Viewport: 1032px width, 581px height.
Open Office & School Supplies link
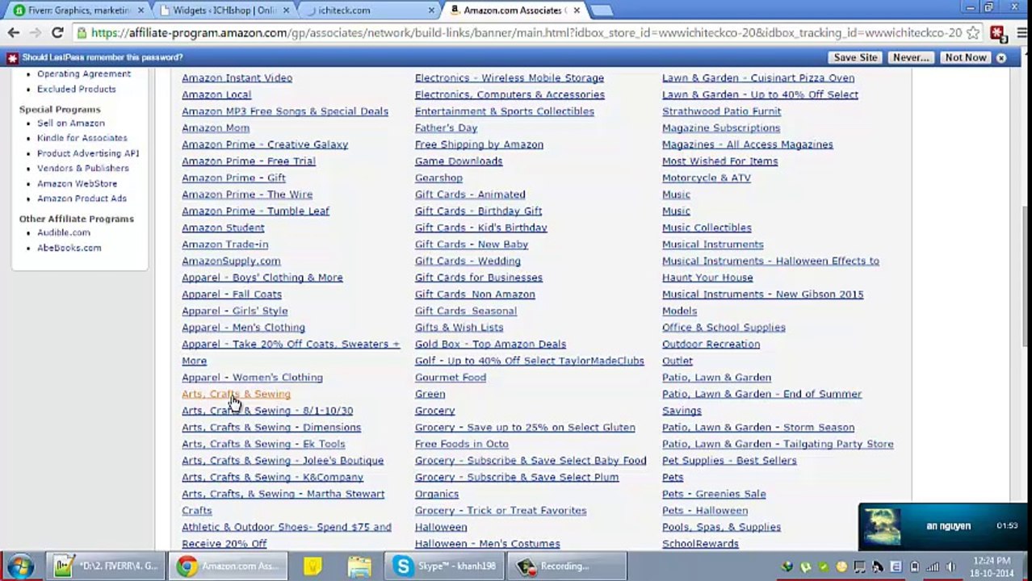(724, 327)
